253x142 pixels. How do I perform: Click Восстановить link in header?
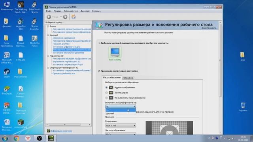tap(209, 28)
